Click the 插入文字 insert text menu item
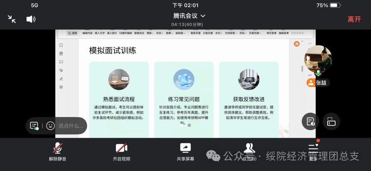This screenshot has height=171, width=371. pyautogui.click(x=100, y=33)
